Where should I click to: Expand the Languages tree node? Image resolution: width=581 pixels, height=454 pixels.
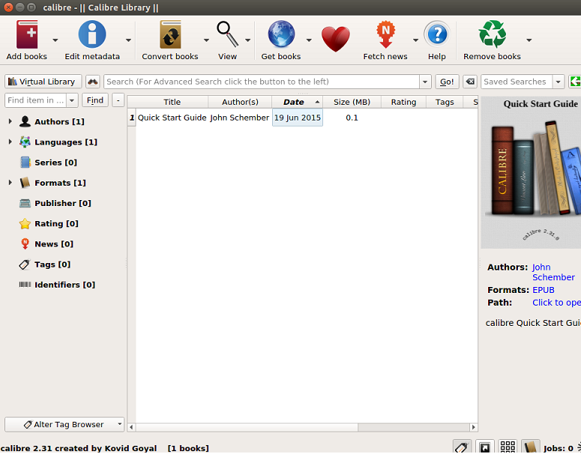(10, 142)
